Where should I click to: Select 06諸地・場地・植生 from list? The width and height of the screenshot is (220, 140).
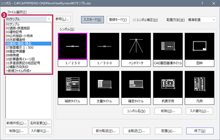point(28,44)
